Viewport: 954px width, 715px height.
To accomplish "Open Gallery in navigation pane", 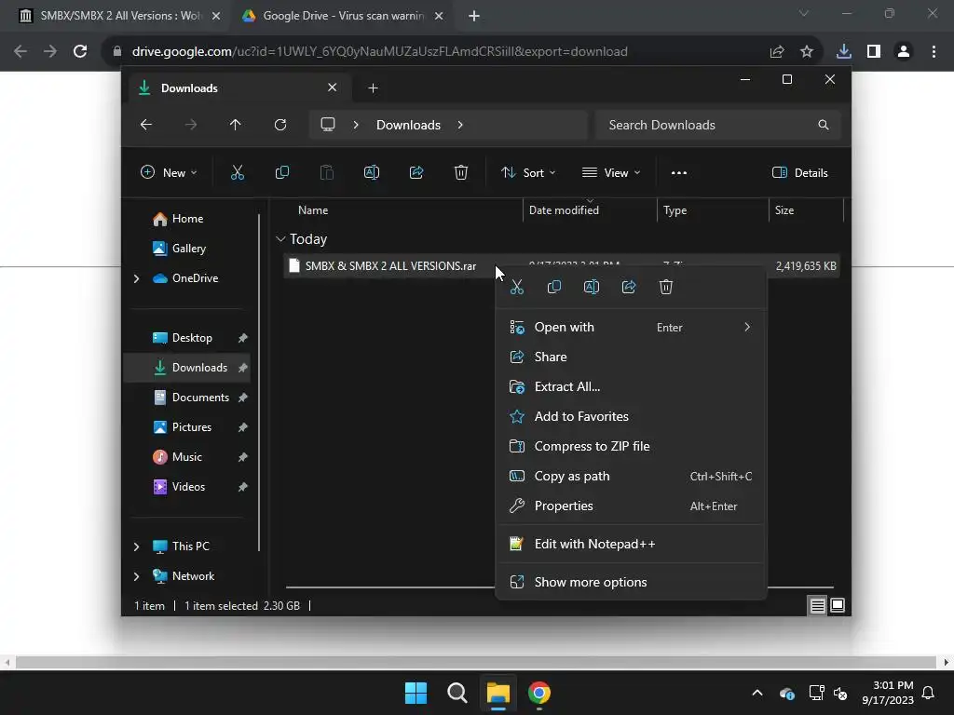I will pos(188,249).
